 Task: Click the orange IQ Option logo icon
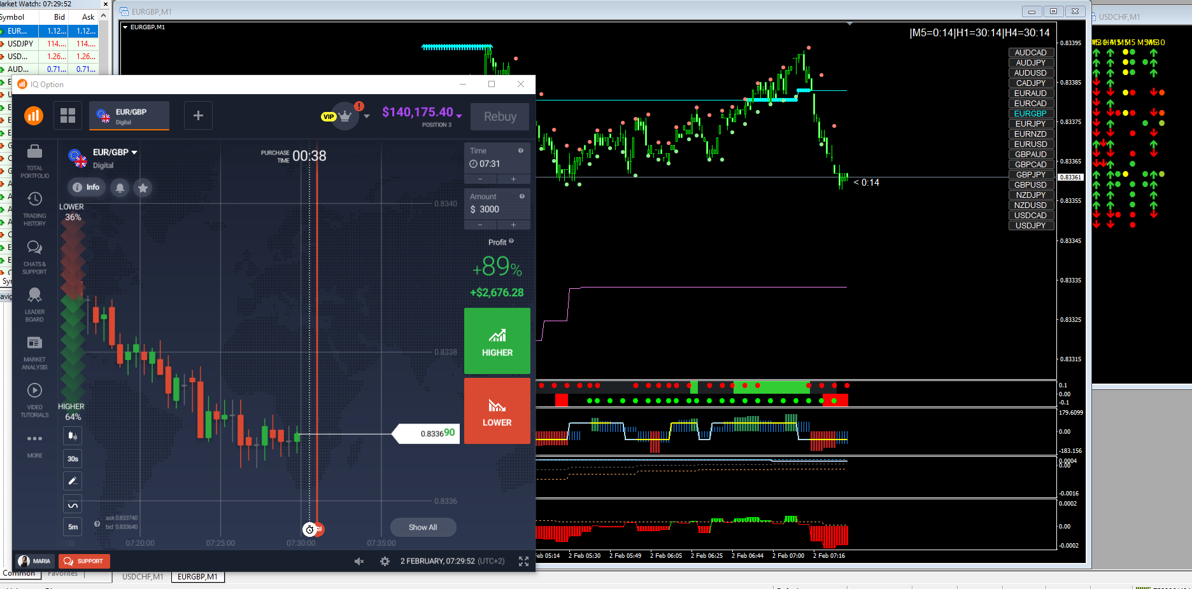(x=34, y=115)
